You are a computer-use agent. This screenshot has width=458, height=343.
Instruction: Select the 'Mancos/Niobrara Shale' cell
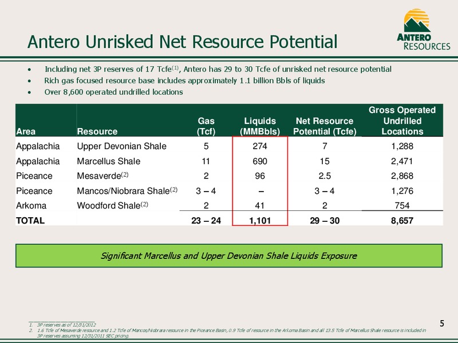pyautogui.click(x=127, y=191)
